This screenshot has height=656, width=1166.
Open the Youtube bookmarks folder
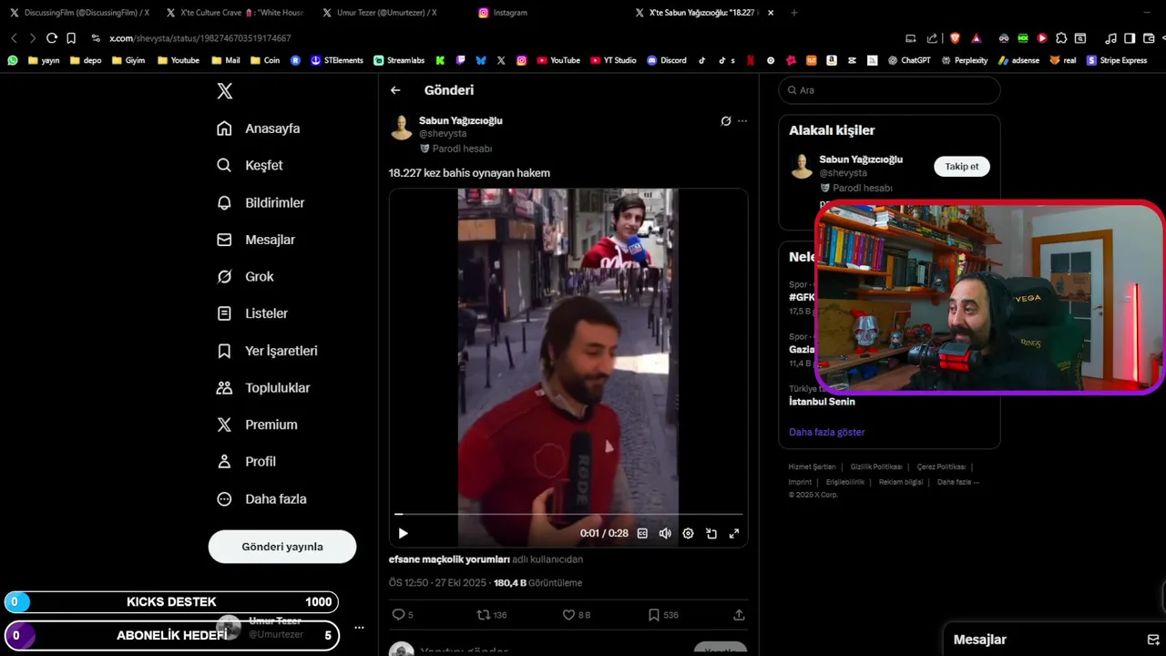pos(179,60)
